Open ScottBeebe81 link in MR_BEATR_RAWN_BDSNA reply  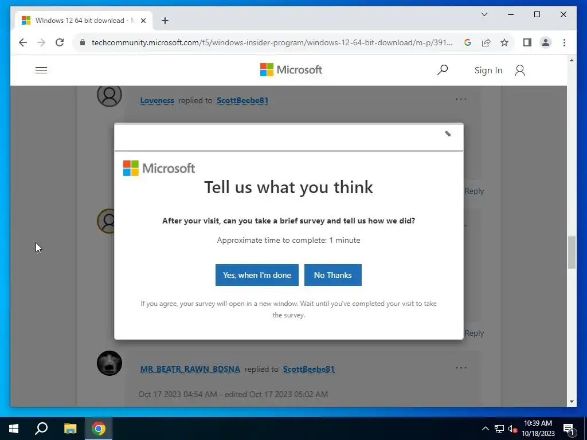308,369
